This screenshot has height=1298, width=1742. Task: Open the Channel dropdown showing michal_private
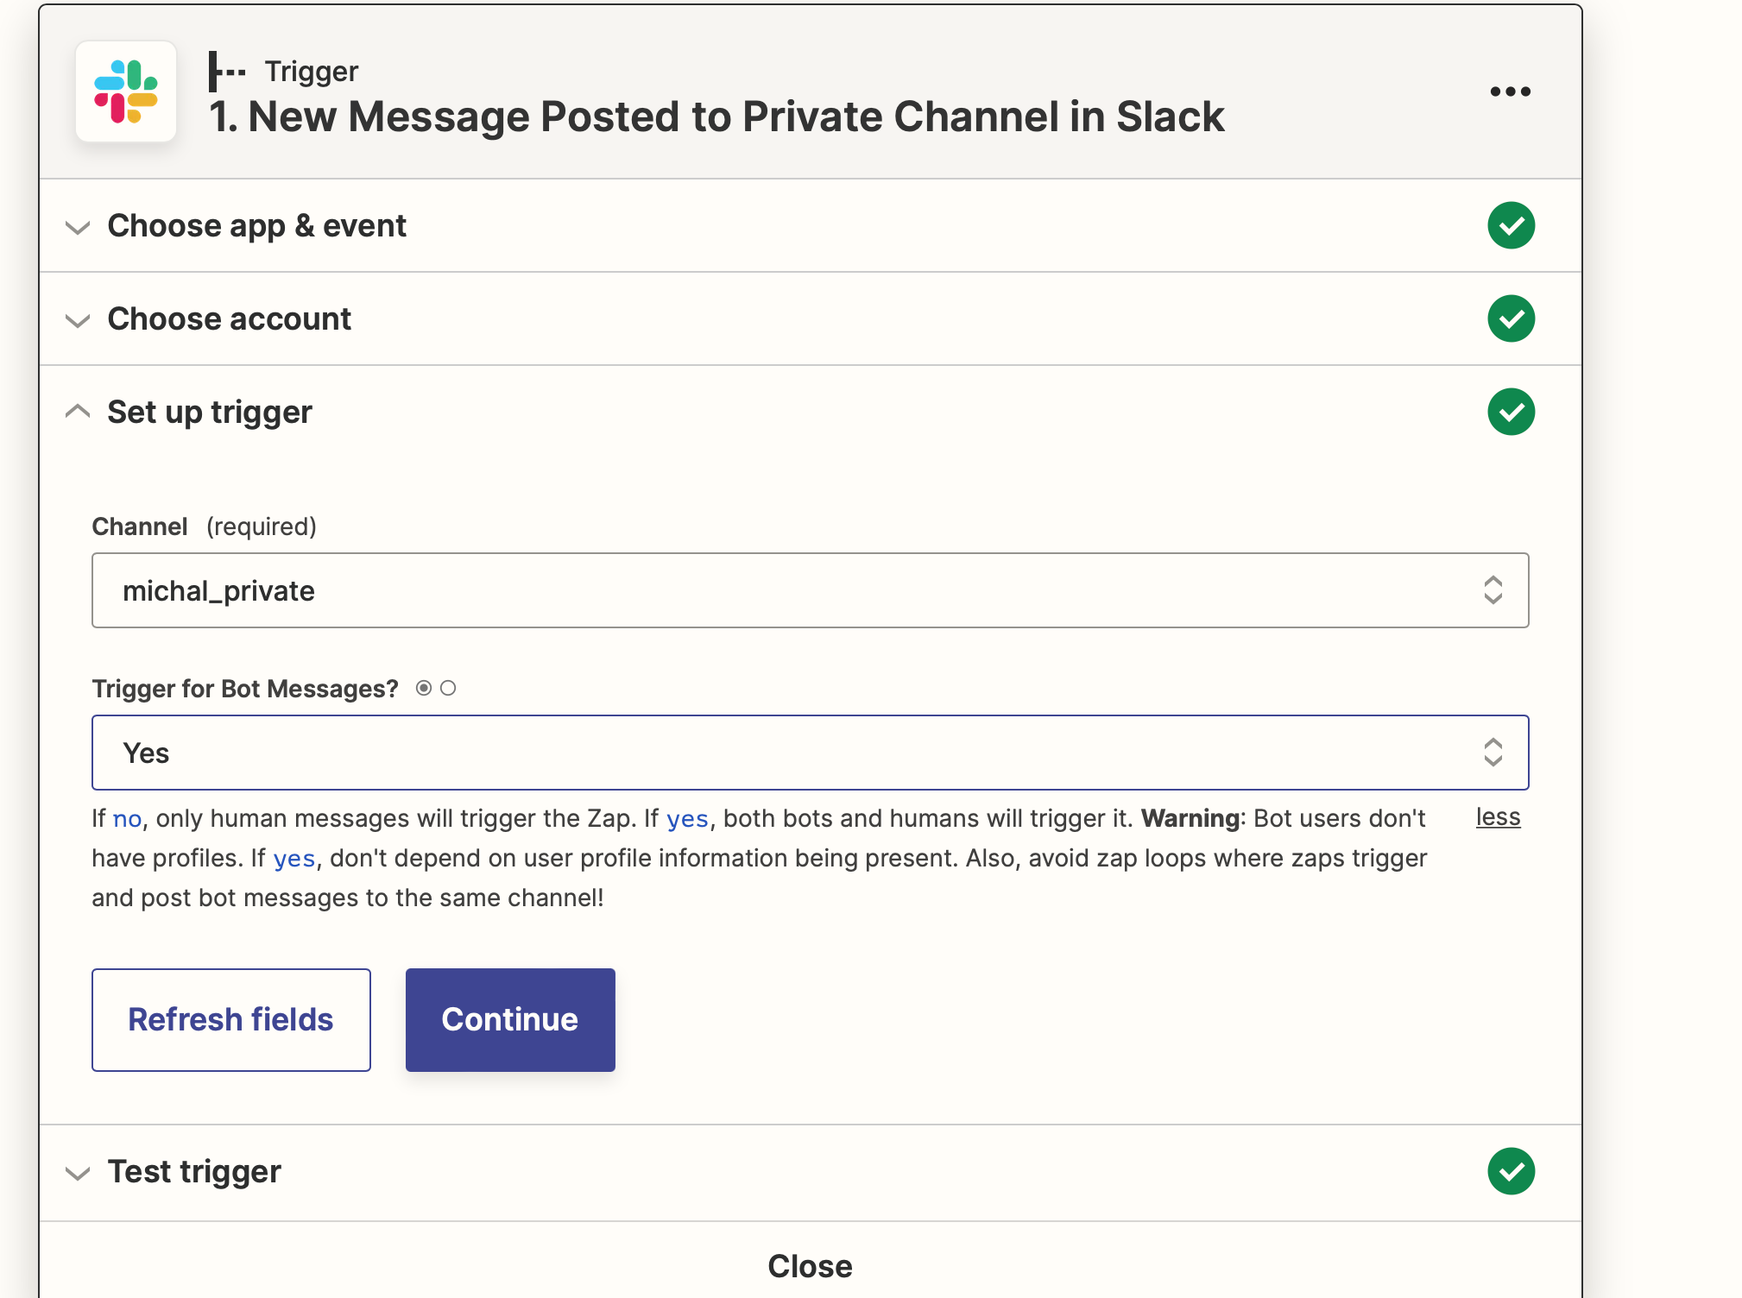(x=810, y=590)
